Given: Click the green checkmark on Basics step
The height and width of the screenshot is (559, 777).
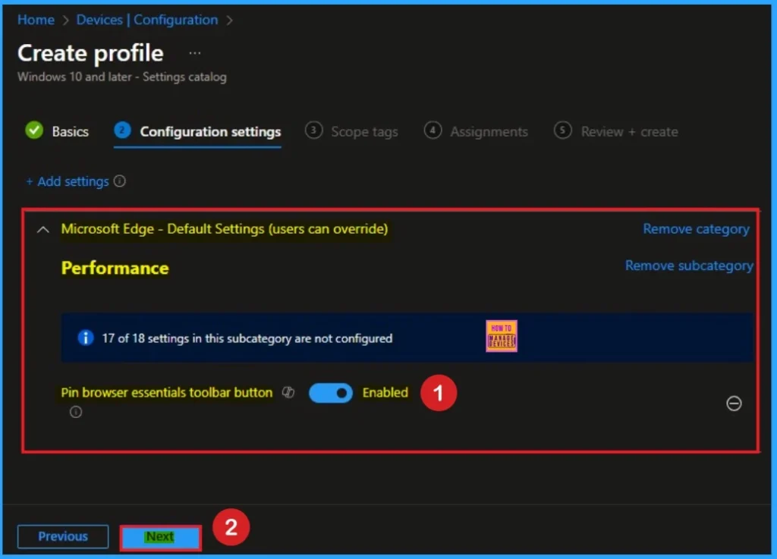Looking at the screenshot, I should (34, 130).
